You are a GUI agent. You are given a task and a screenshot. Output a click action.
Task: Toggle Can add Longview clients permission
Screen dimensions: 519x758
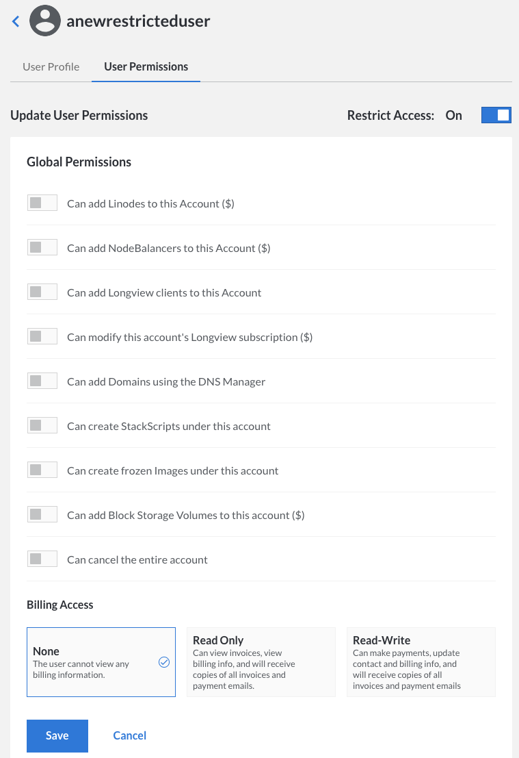pyautogui.click(x=42, y=292)
